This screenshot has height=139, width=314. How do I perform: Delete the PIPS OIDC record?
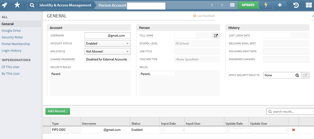(293, 130)
